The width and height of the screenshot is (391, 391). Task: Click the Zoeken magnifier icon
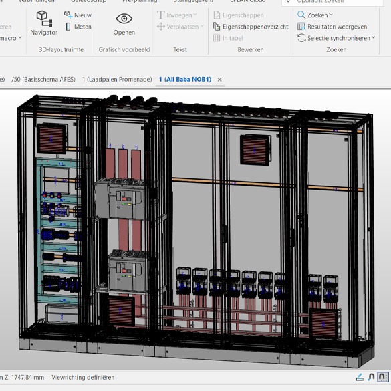pos(301,15)
